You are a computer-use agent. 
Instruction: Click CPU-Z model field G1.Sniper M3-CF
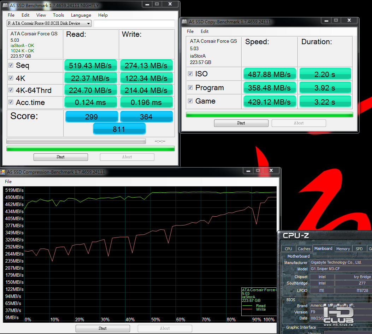341,269
